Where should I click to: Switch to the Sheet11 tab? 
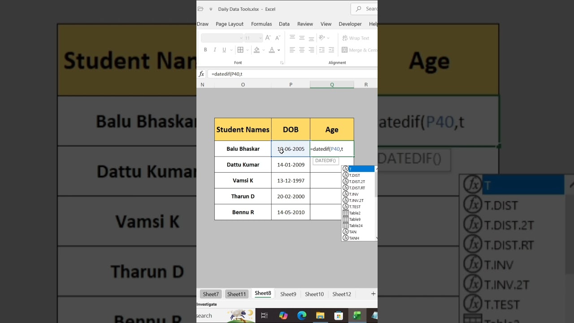pyautogui.click(x=236, y=294)
